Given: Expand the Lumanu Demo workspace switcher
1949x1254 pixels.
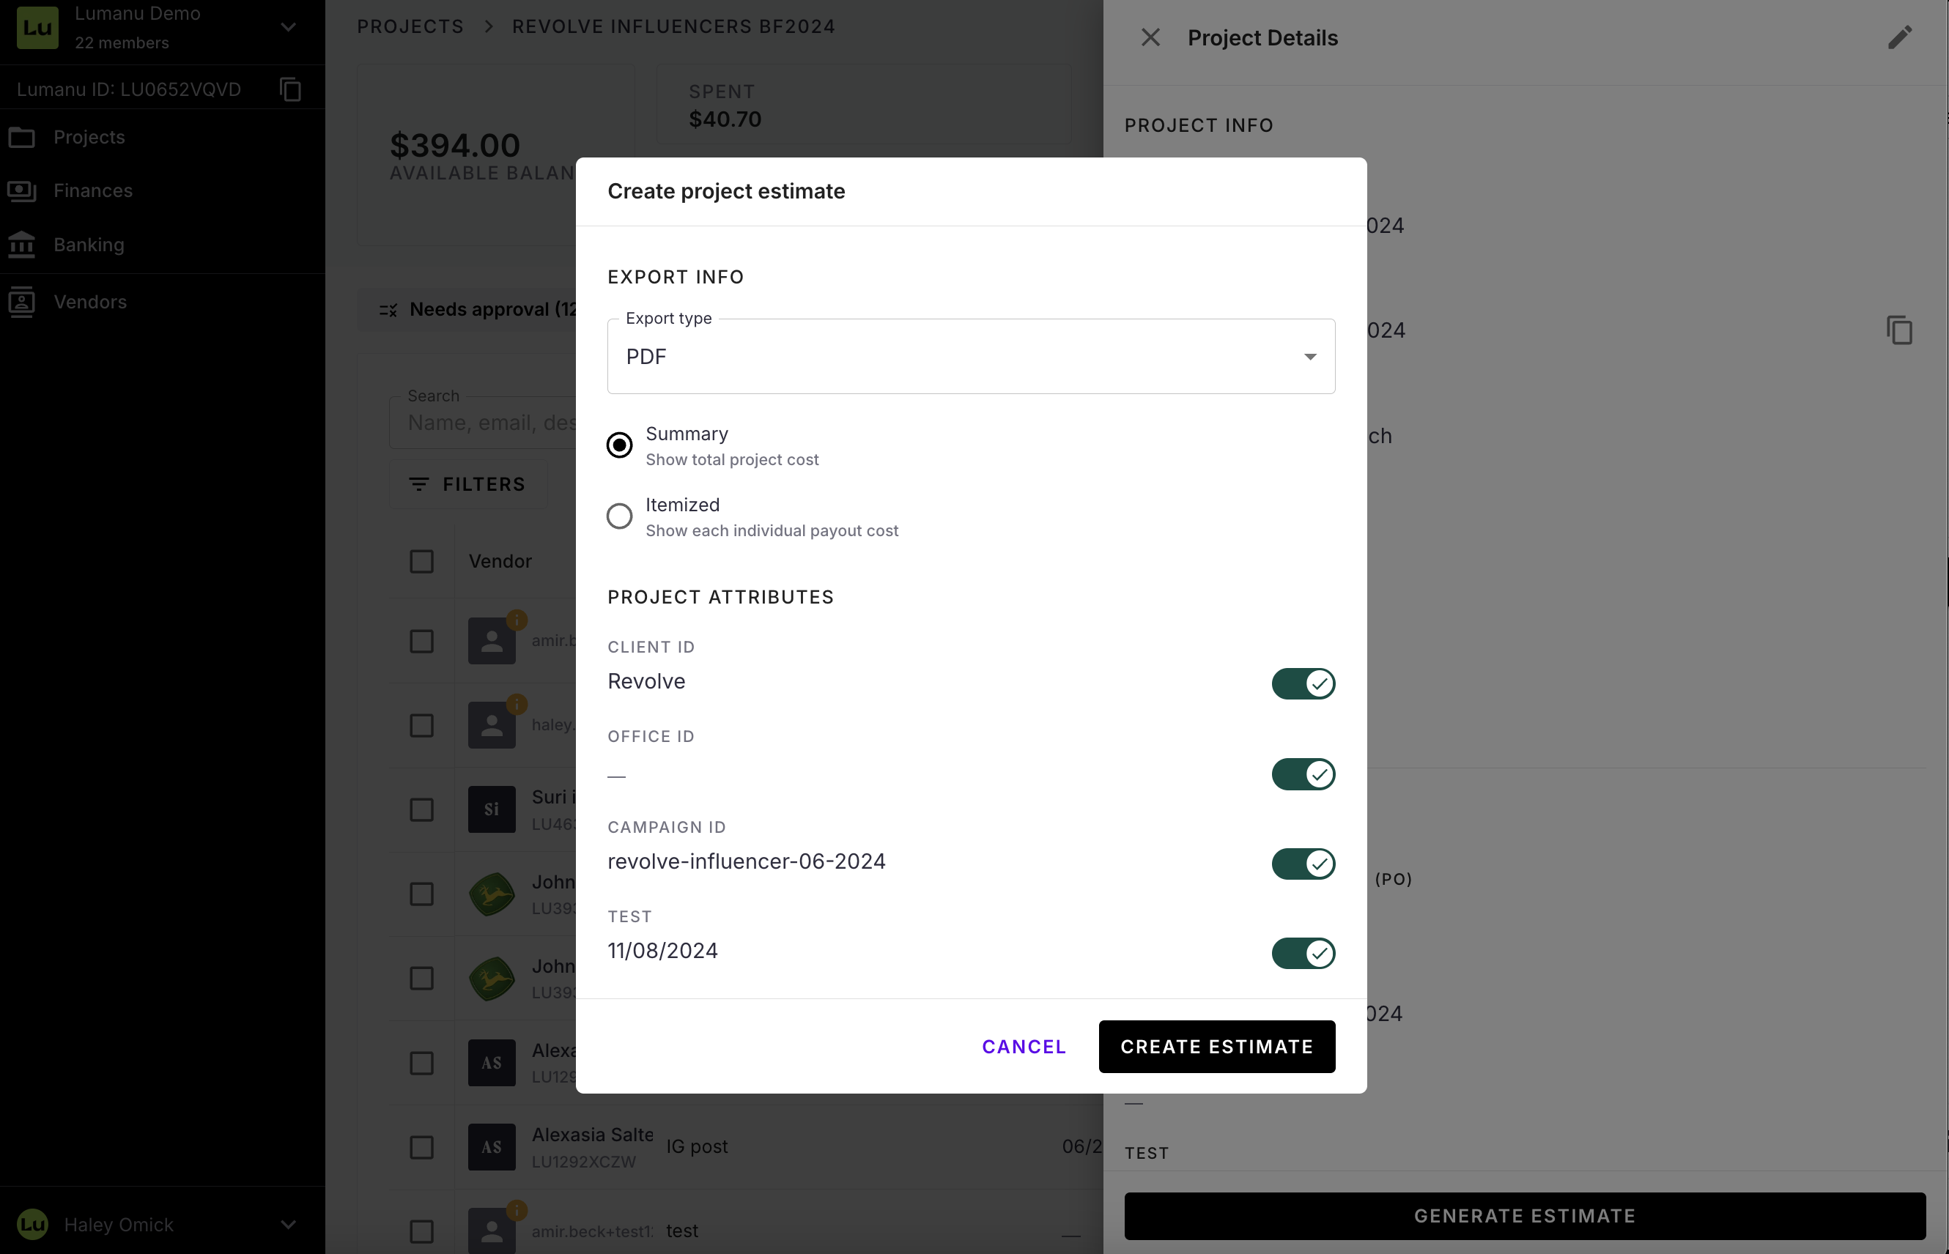Looking at the screenshot, I should (x=287, y=28).
